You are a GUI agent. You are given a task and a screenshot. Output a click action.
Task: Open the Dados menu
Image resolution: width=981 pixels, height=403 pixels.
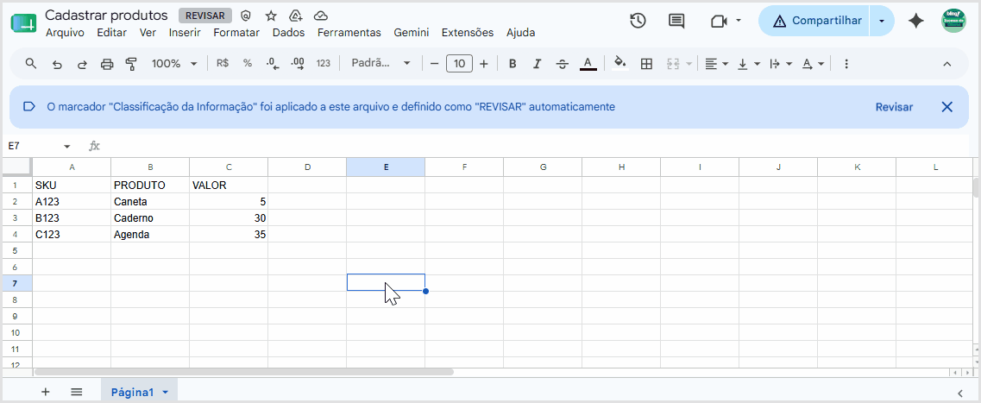tap(288, 33)
